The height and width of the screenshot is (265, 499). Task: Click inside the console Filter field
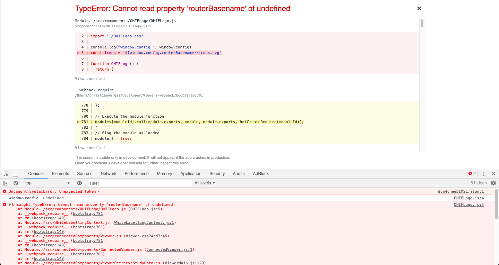pos(139,183)
